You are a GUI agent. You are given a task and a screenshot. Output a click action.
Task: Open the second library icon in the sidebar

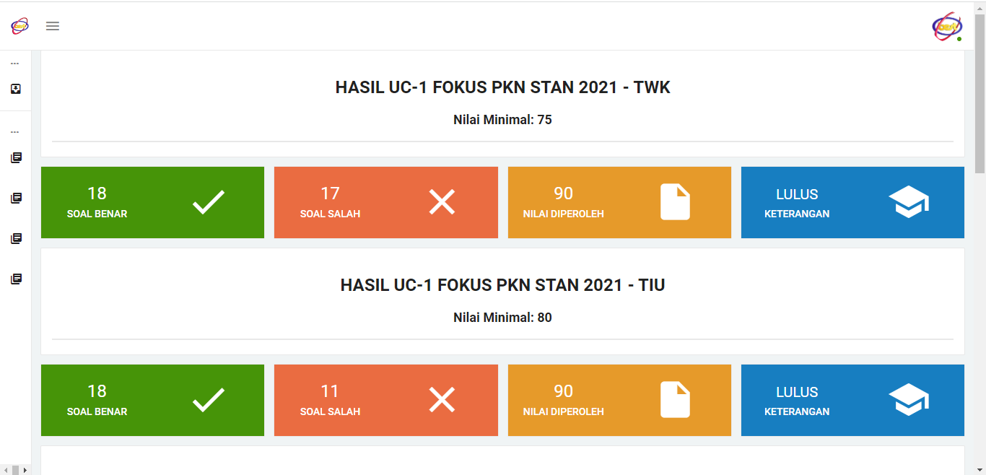16,198
